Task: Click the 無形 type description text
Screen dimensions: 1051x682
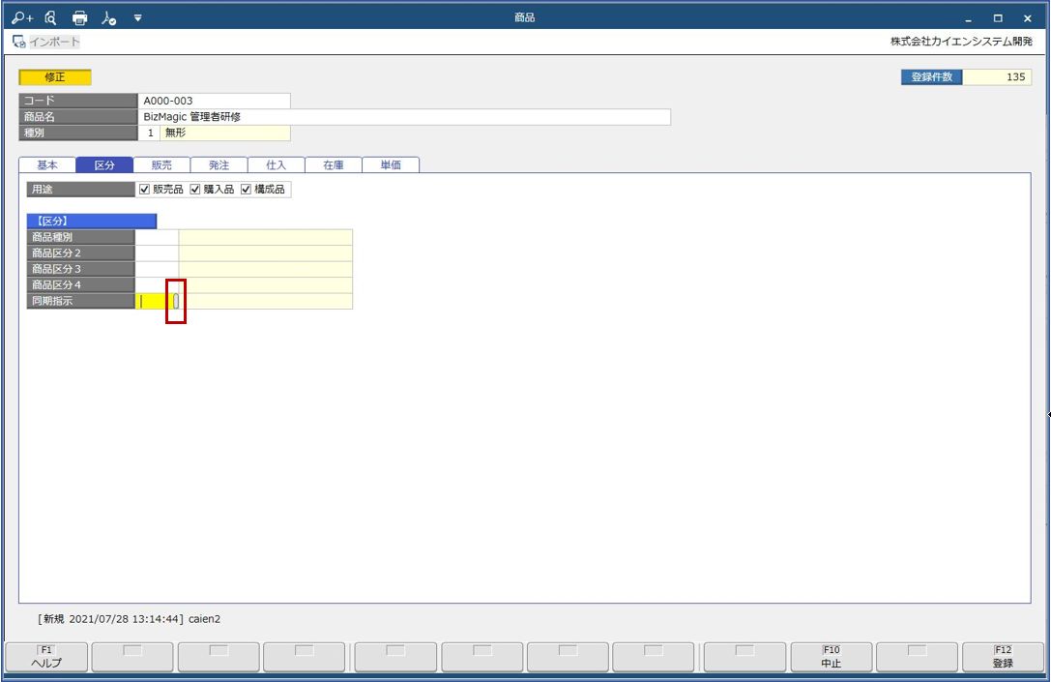Action: point(176,133)
